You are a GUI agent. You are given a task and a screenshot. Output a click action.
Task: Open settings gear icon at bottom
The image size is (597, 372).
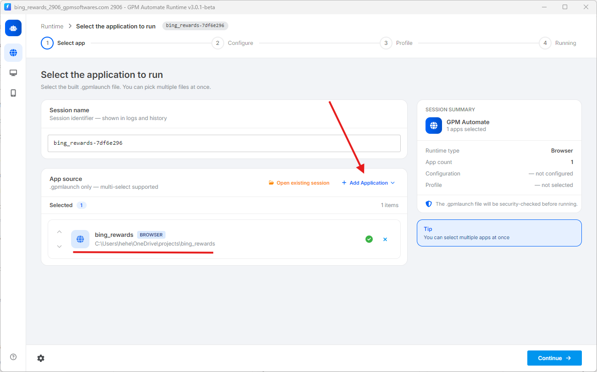pyautogui.click(x=41, y=358)
